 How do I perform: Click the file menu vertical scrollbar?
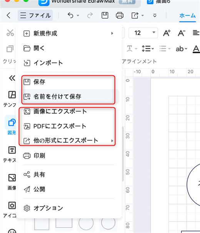[123, 154]
